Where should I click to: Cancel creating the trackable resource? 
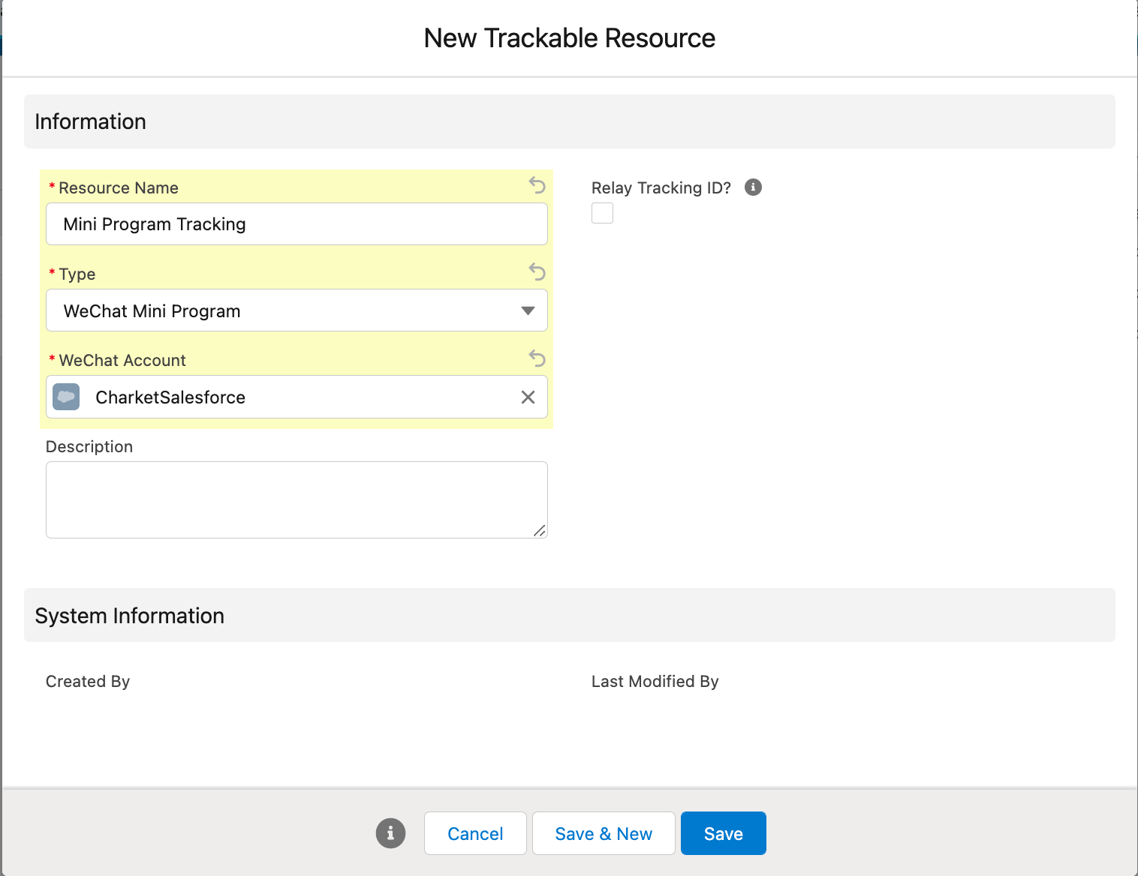tap(474, 832)
